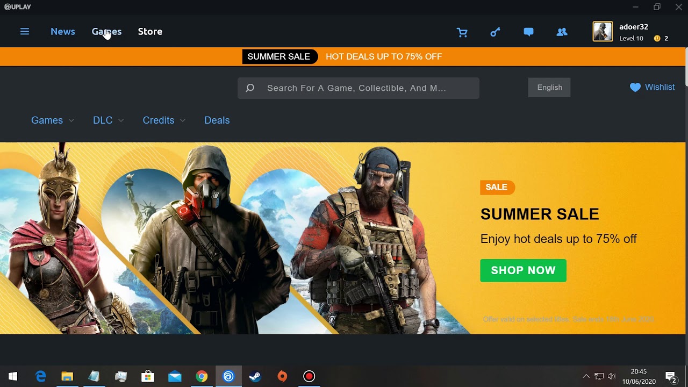688x387 pixels.
Task: Open Microsoft Store from taskbar
Action: tap(148, 376)
